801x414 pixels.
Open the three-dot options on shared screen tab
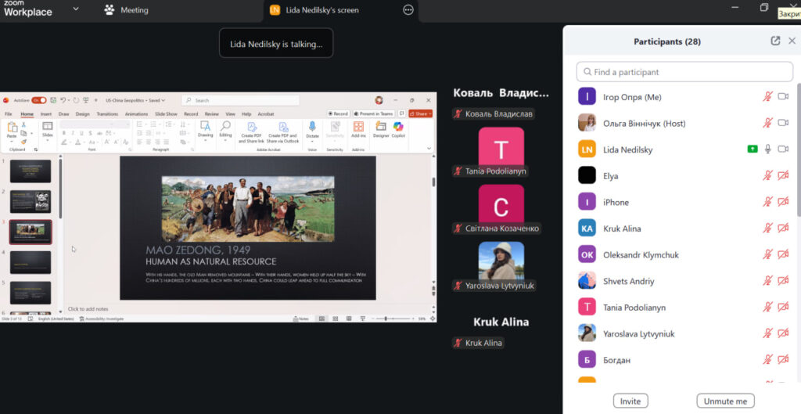pyautogui.click(x=408, y=10)
